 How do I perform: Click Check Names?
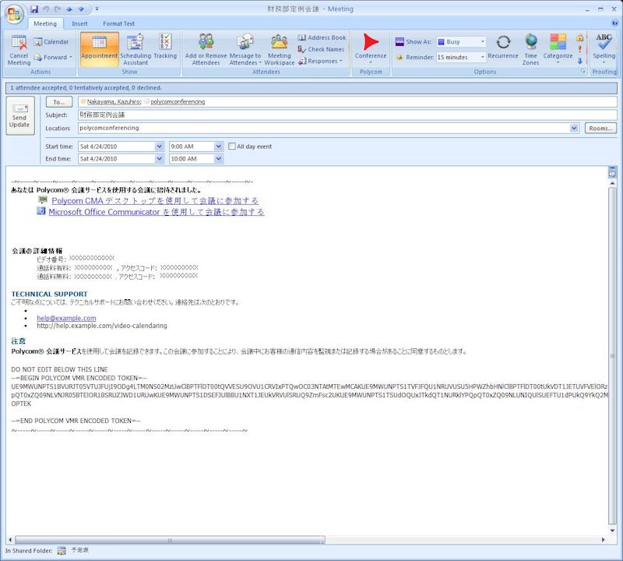point(321,49)
